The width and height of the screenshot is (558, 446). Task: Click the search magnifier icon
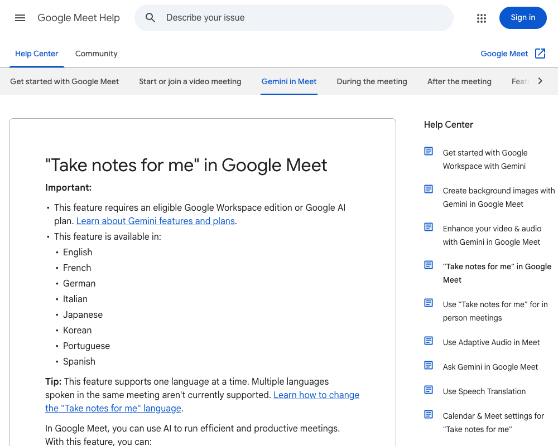pos(151,18)
